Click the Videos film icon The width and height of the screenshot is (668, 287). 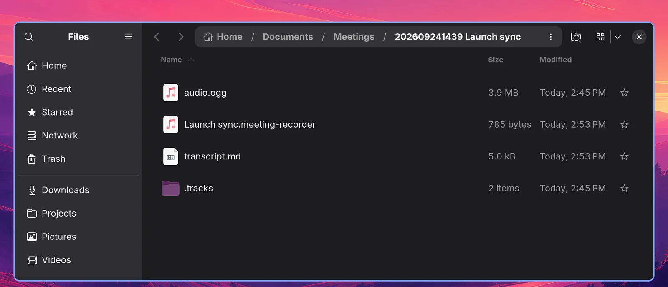coord(32,260)
